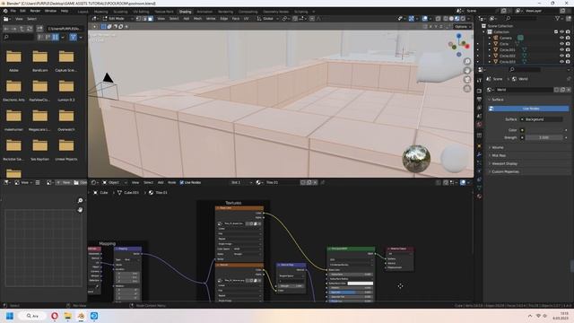Image resolution: width=574 pixels, height=323 pixels.
Task: Open the Edit Mode dropdown
Action: (117, 18)
